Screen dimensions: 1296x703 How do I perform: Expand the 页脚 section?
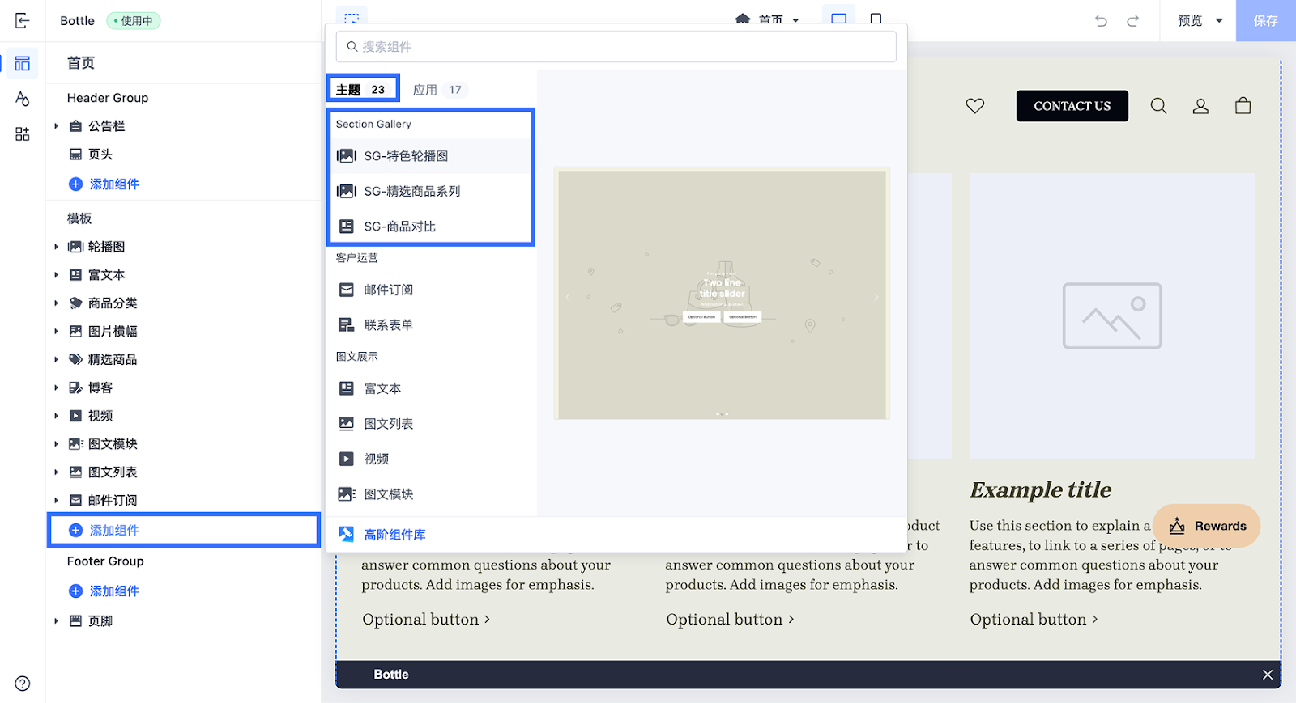point(56,621)
